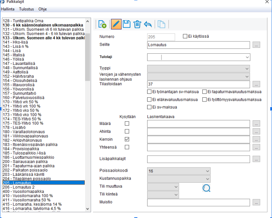Open formula editor button for Kerroin

pos(256,139)
